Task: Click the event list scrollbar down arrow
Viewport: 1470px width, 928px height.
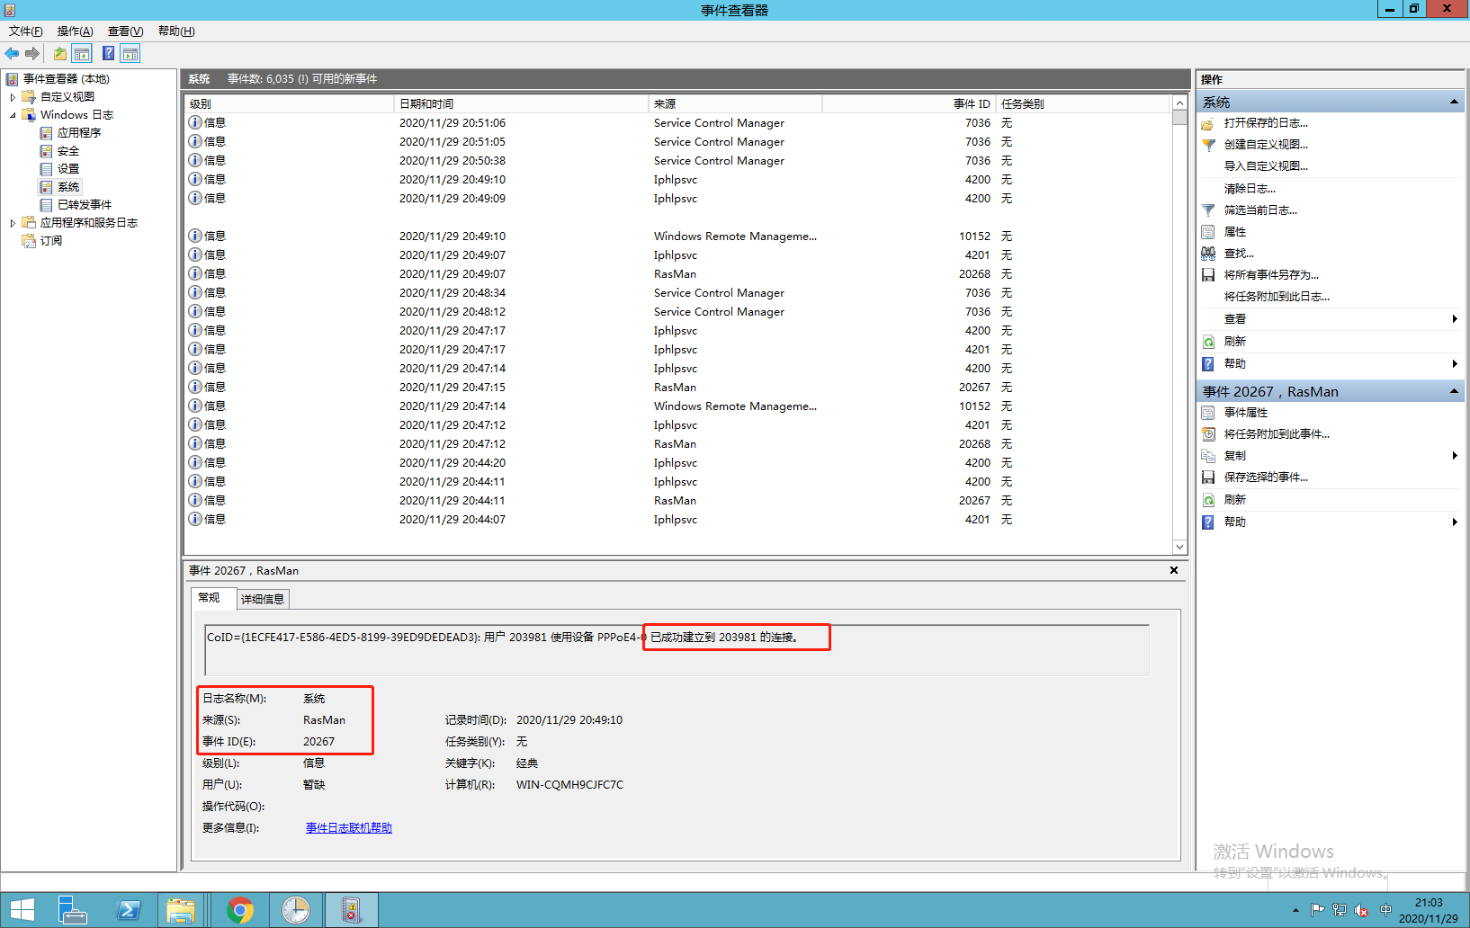Action: point(1179,546)
